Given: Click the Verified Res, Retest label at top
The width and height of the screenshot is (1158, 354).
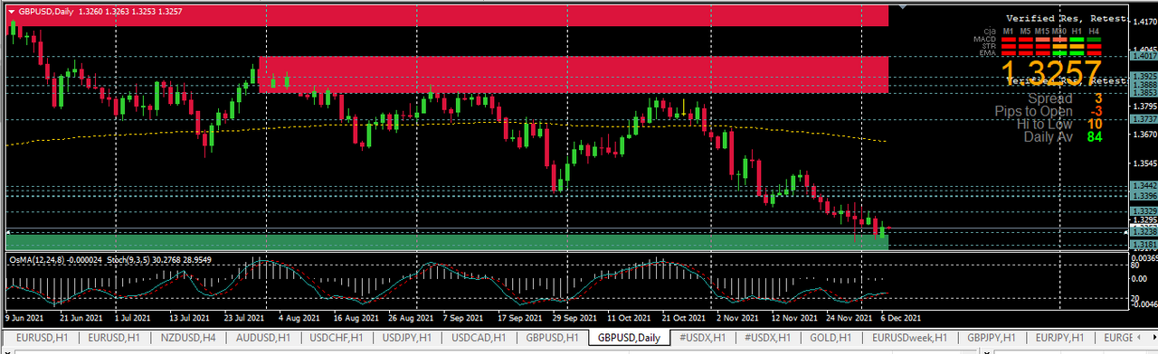Looking at the screenshot, I should [x=1068, y=18].
